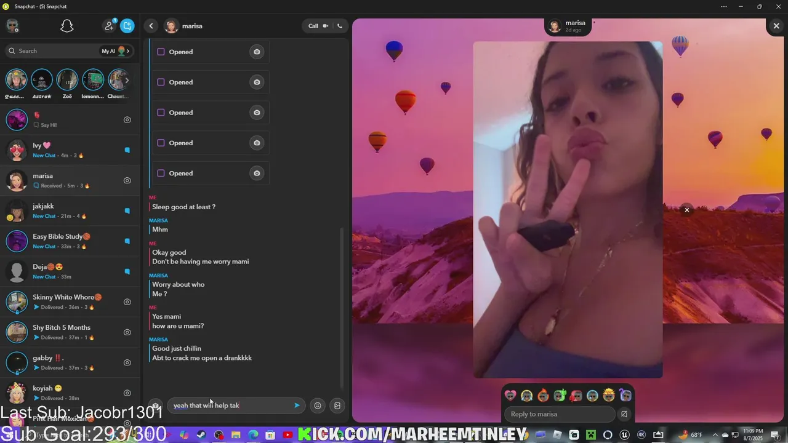Dismiss the small X overlay on the story

[687, 210]
